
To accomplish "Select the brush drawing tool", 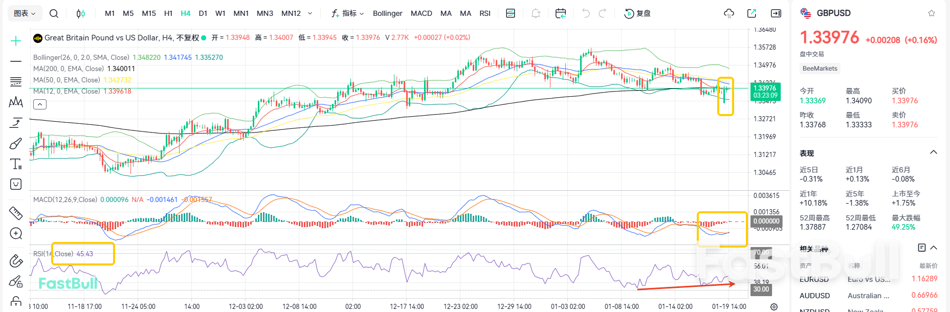I will coord(16,144).
